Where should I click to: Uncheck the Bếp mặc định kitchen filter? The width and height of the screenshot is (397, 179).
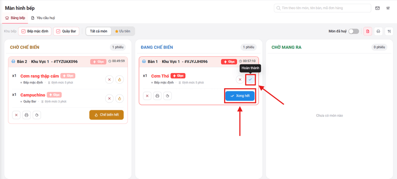pyautogui.click(x=34, y=31)
